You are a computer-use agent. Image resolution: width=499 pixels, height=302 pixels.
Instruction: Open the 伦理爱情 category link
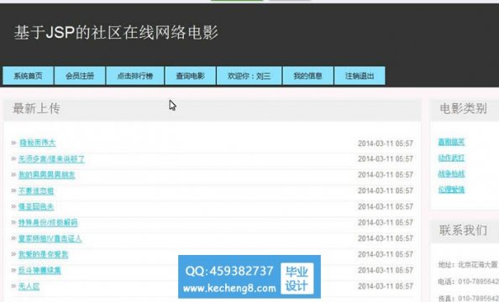coord(451,190)
